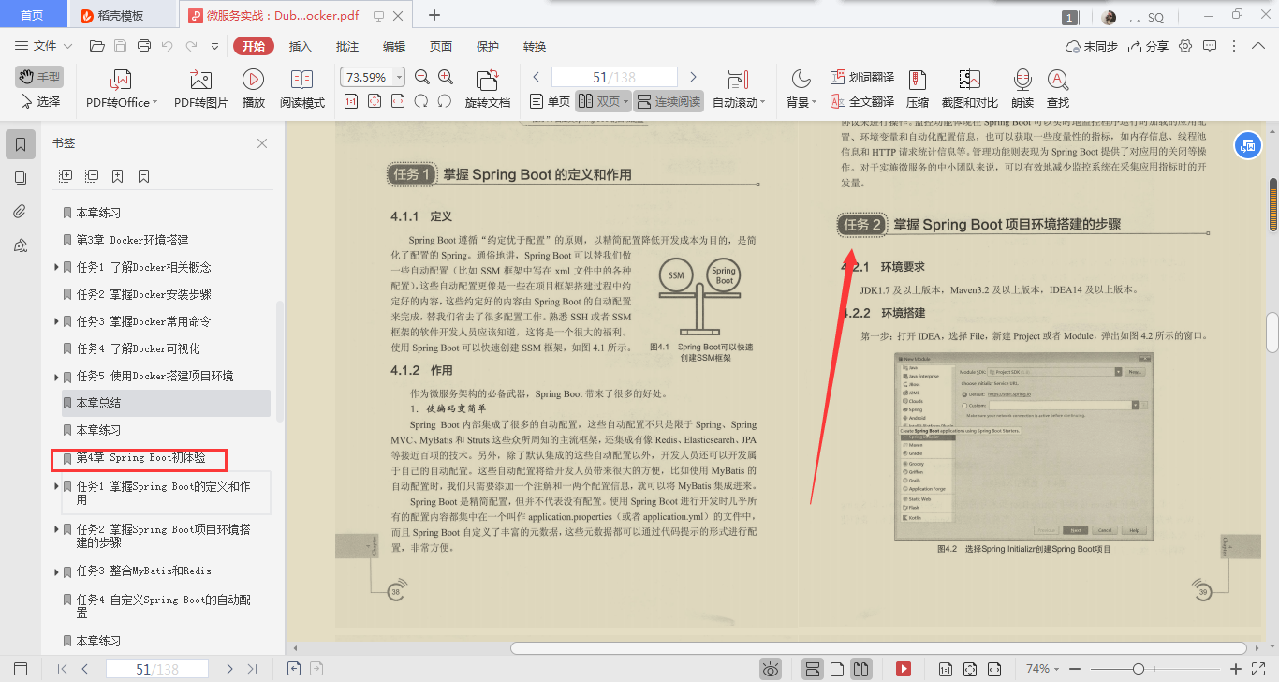
Task: Open the attachments paperclip panel
Action: point(21,212)
